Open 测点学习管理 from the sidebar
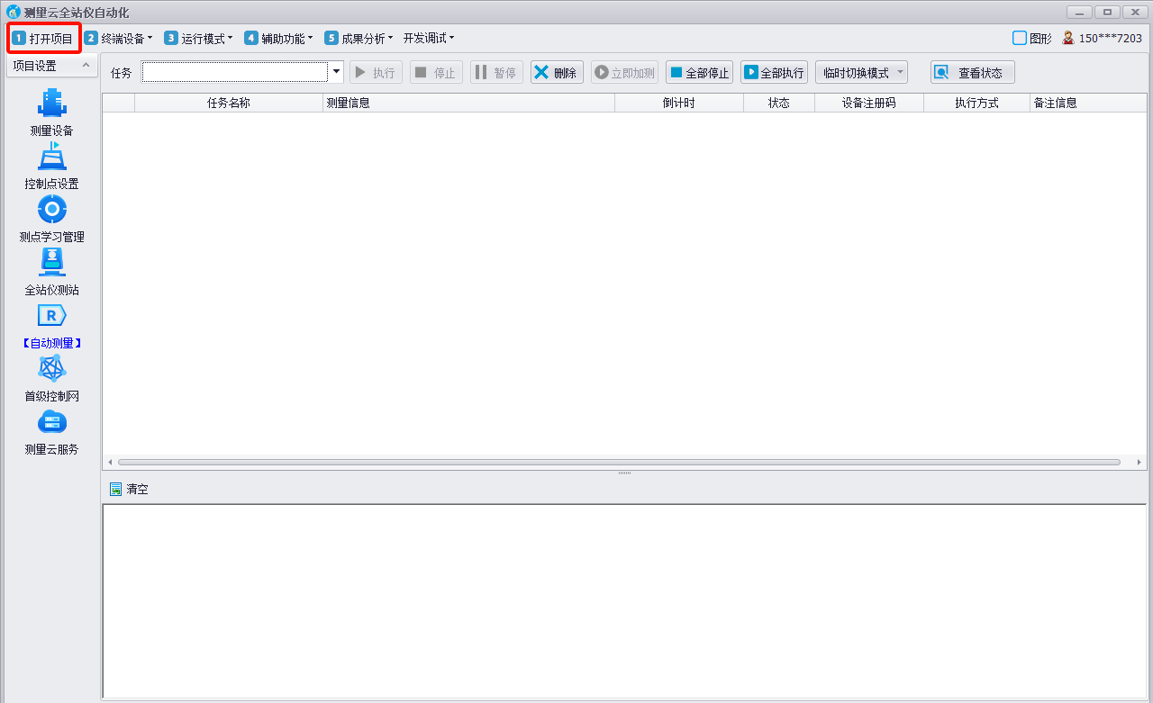 [51, 210]
